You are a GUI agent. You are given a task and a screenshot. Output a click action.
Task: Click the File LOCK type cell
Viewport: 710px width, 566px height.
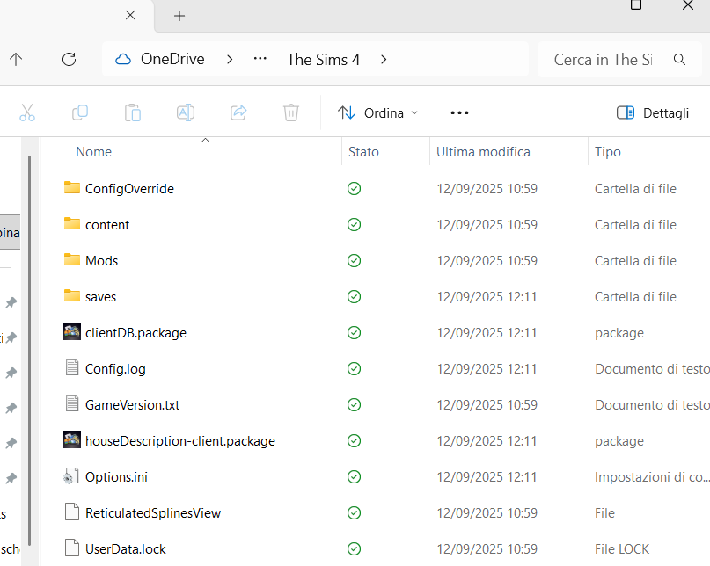[622, 549]
